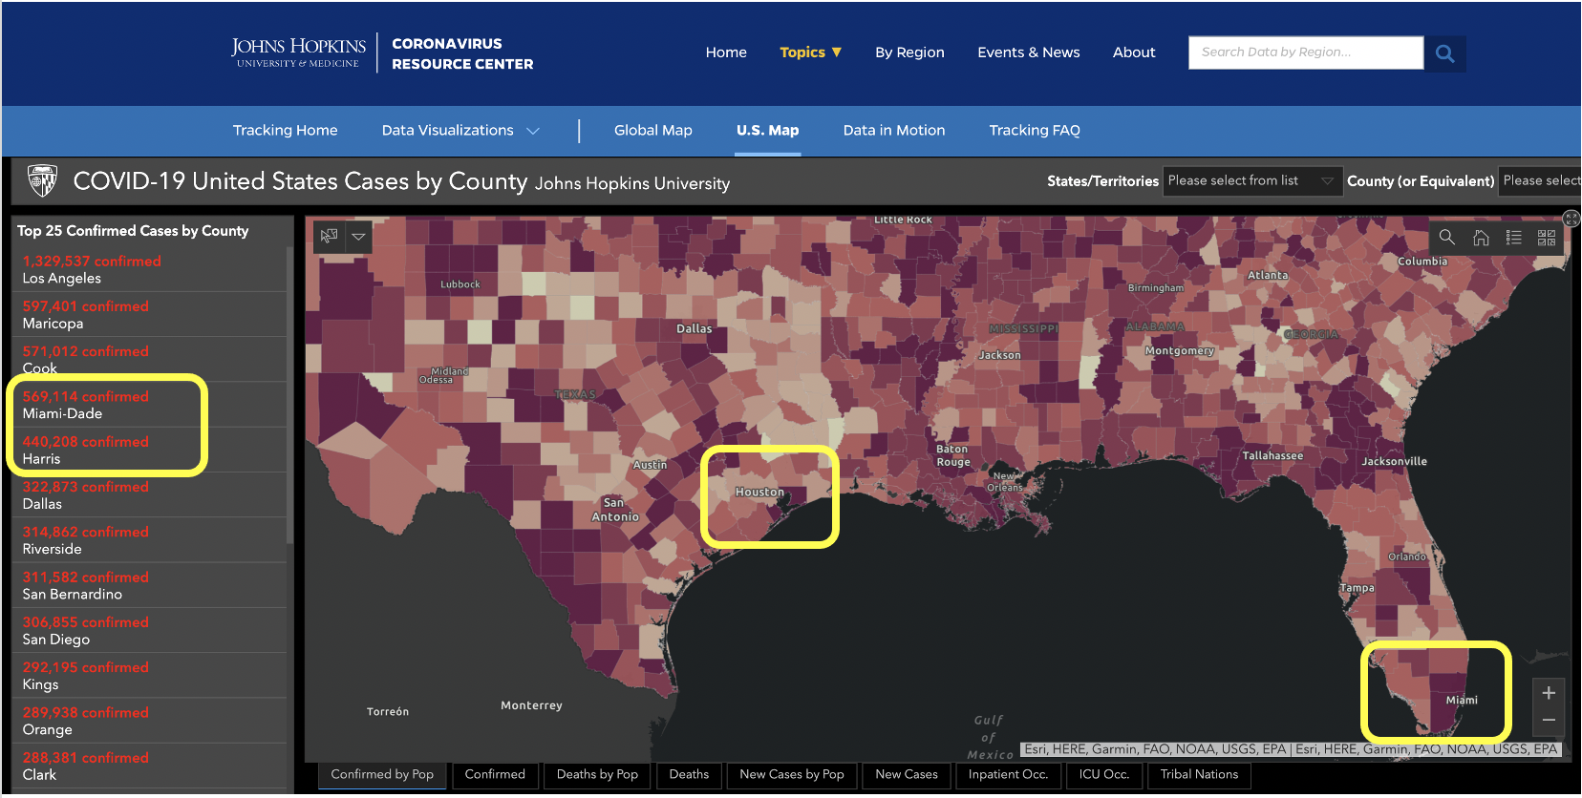
Task: Show the map legend list icon
Action: point(1513,237)
